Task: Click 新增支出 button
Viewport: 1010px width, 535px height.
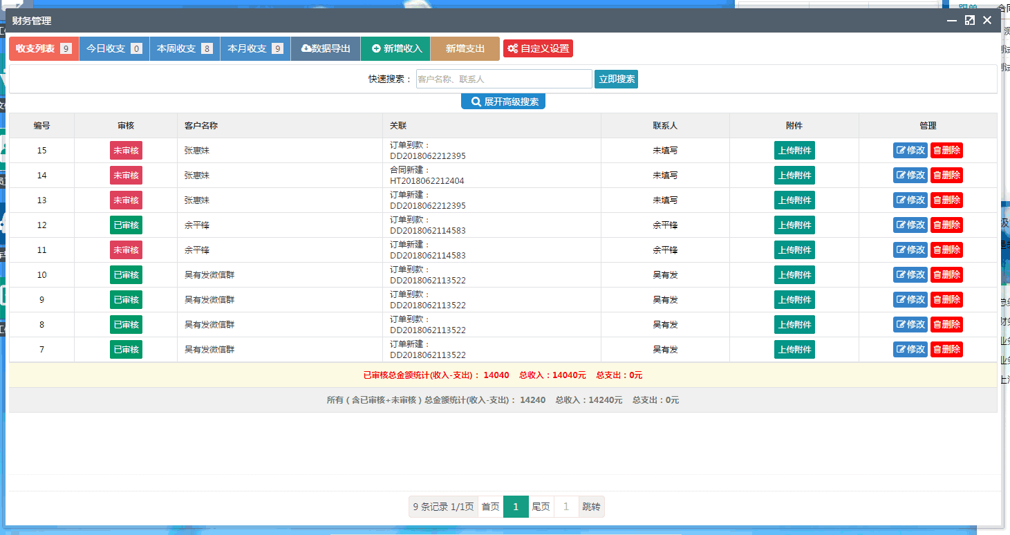Action: (x=465, y=49)
